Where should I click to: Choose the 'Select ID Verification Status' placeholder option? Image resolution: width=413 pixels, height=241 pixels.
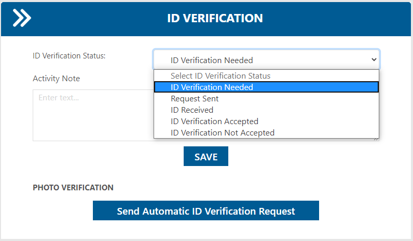(x=220, y=76)
